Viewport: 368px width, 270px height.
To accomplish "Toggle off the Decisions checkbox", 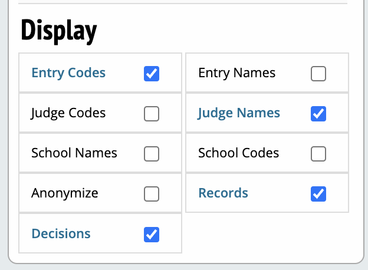I will click(152, 234).
